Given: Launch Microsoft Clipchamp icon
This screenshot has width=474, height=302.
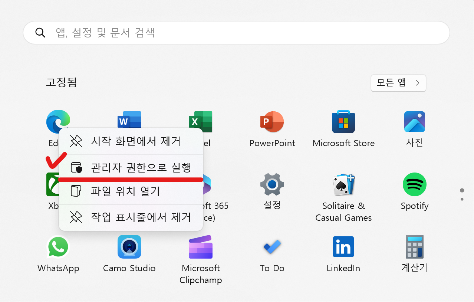Looking at the screenshot, I should pyautogui.click(x=201, y=247).
